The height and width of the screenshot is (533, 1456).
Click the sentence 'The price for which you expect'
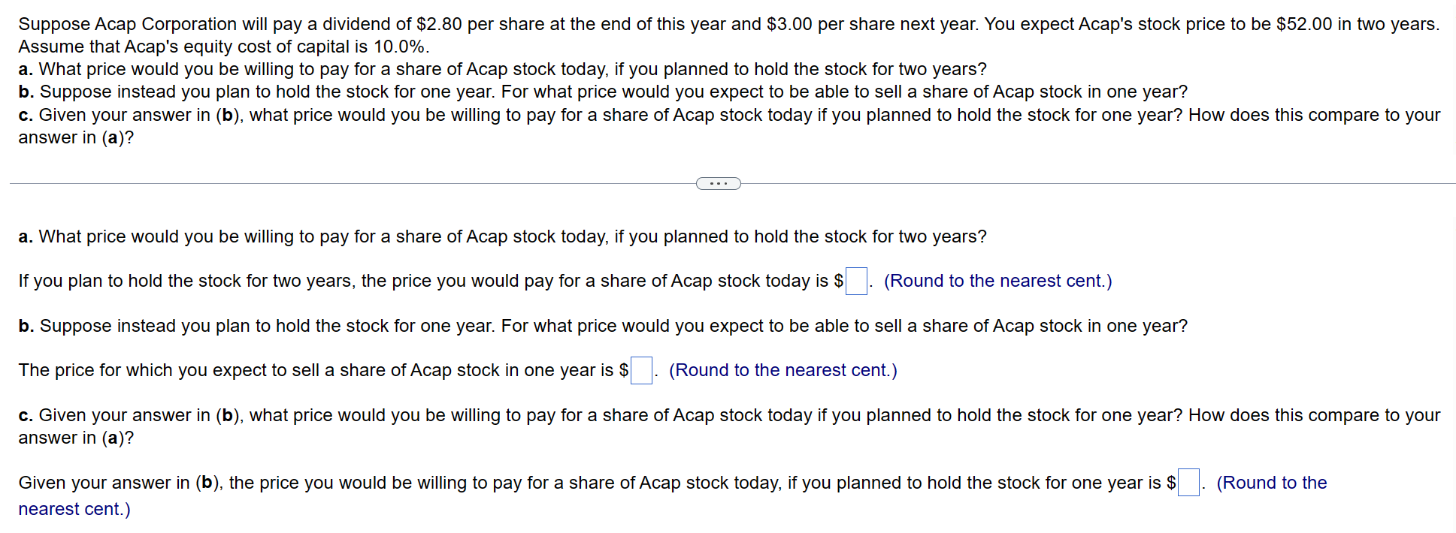click(x=316, y=370)
